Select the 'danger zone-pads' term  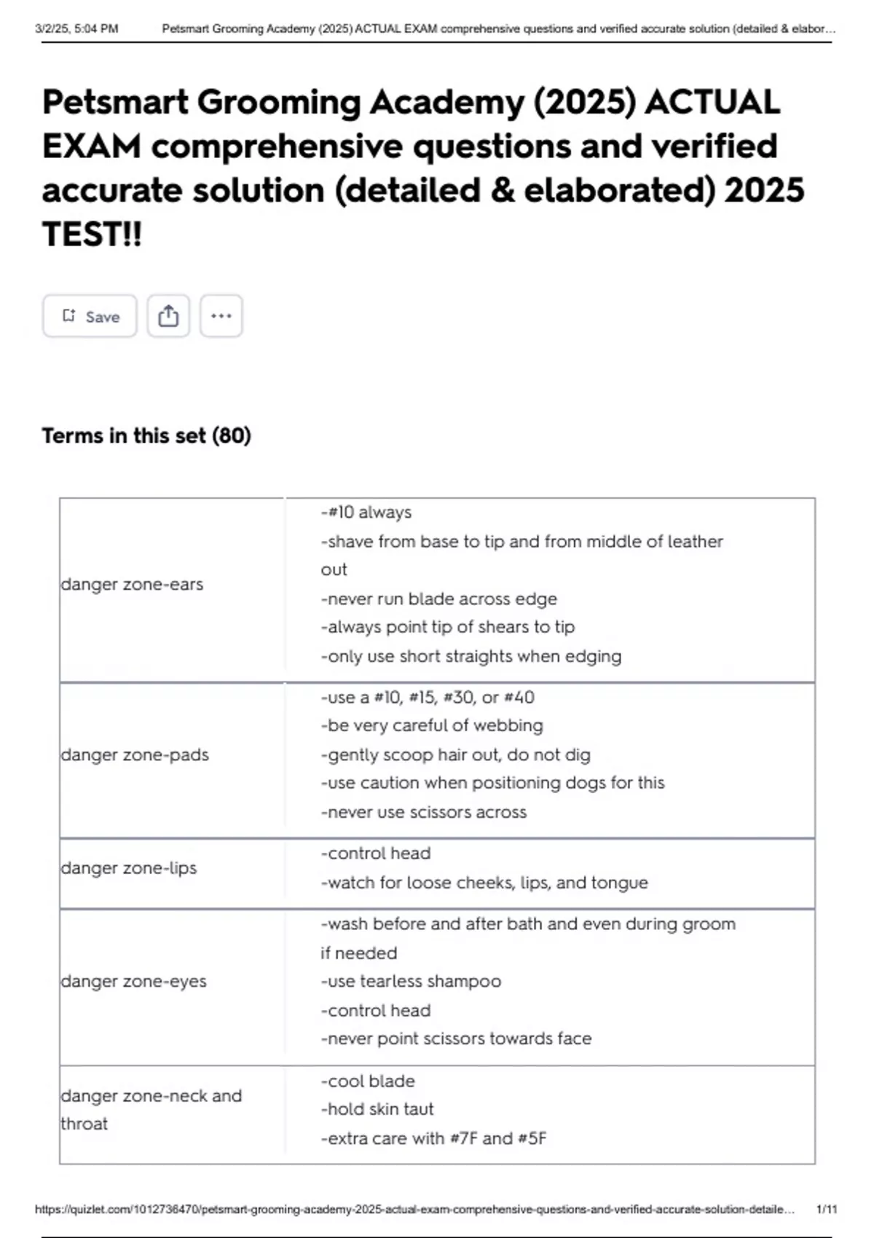135,754
